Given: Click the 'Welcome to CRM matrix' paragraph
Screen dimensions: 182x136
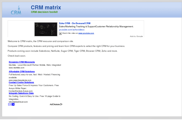Looking at the screenshot, I should [x=41, y=41].
